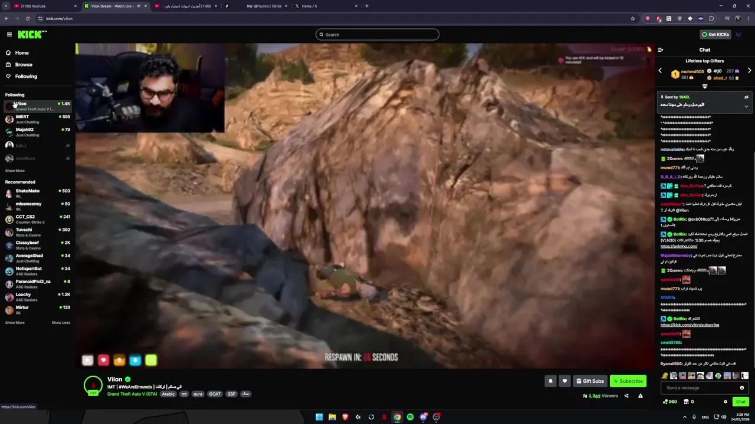Toggle stream notifications bell
Image resolution: width=755 pixels, height=424 pixels.
click(x=550, y=381)
